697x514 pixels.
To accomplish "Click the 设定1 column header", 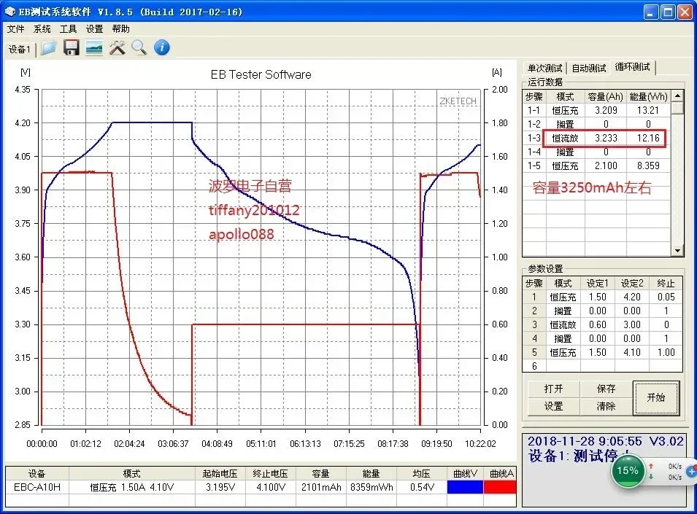I will tap(598, 283).
